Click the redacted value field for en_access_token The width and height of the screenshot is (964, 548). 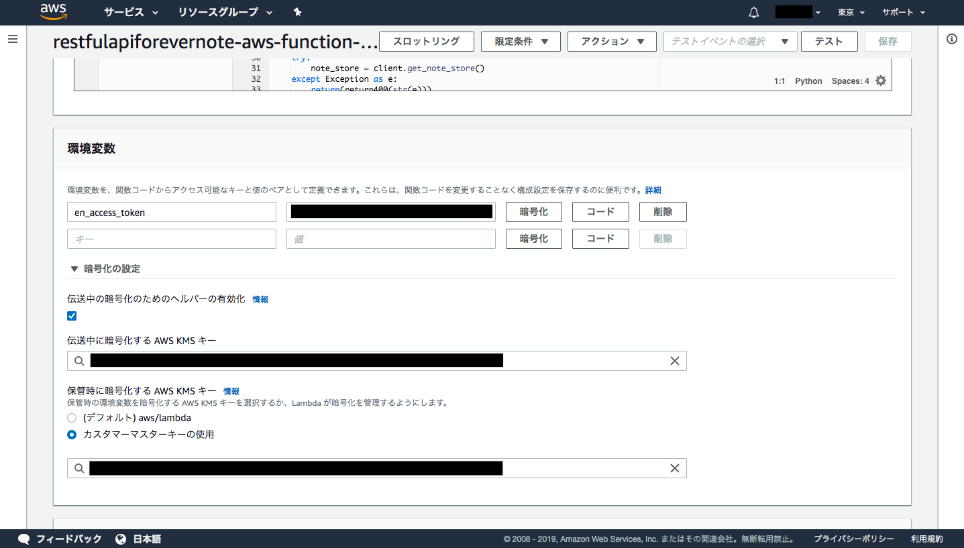(391, 212)
